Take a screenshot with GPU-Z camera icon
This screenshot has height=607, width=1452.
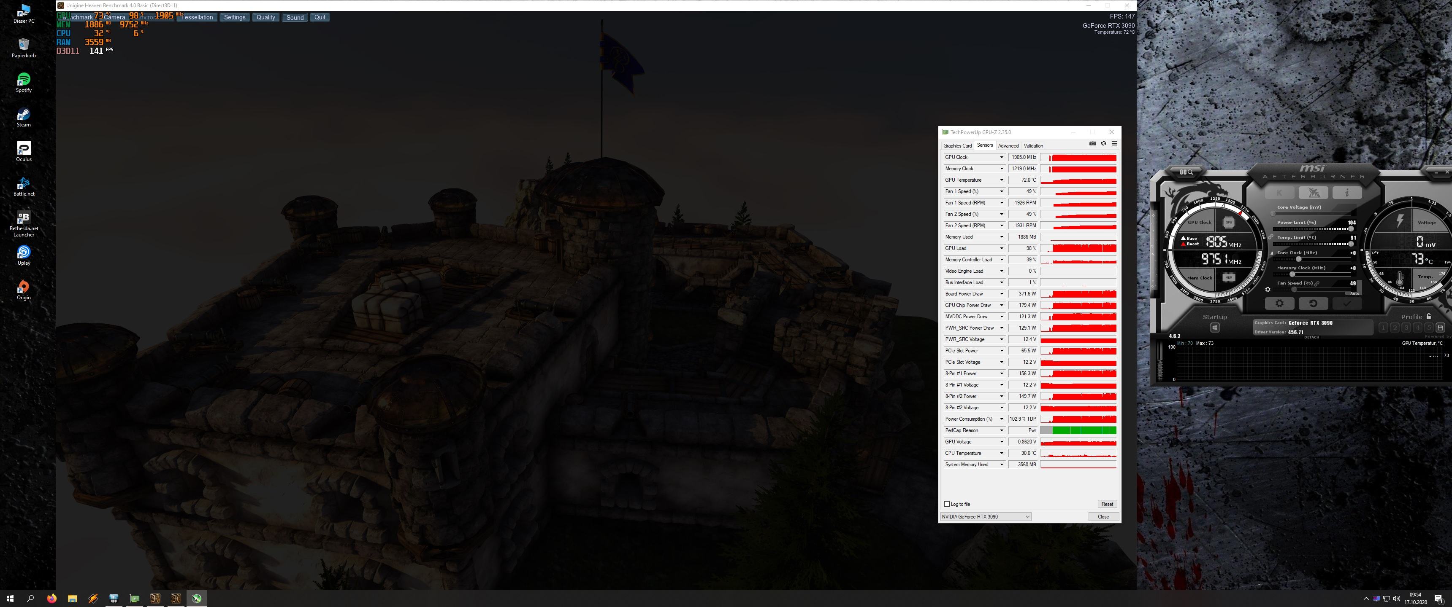pyautogui.click(x=1092, y=144)
